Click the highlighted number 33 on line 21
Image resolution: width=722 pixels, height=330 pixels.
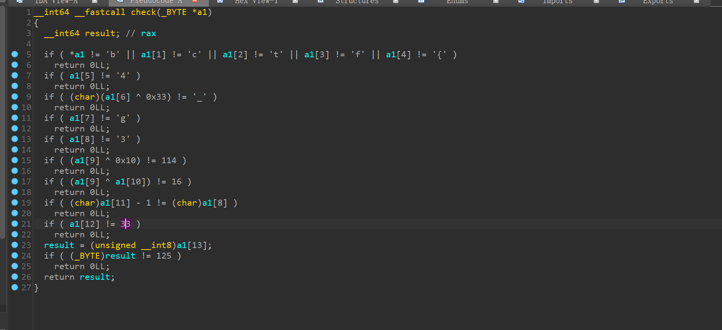coord(125,224)
